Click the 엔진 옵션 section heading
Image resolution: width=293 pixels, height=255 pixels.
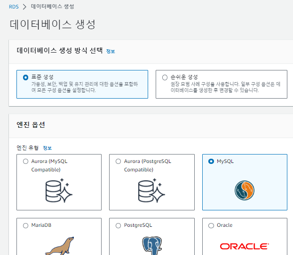pyautogui.click(x=31, y=124)
